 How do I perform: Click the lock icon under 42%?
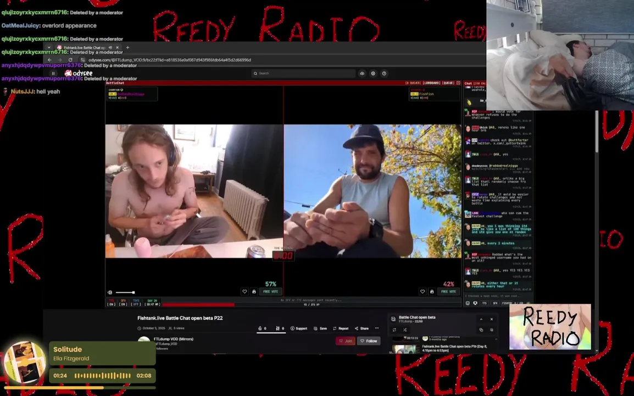click(432, 291)
